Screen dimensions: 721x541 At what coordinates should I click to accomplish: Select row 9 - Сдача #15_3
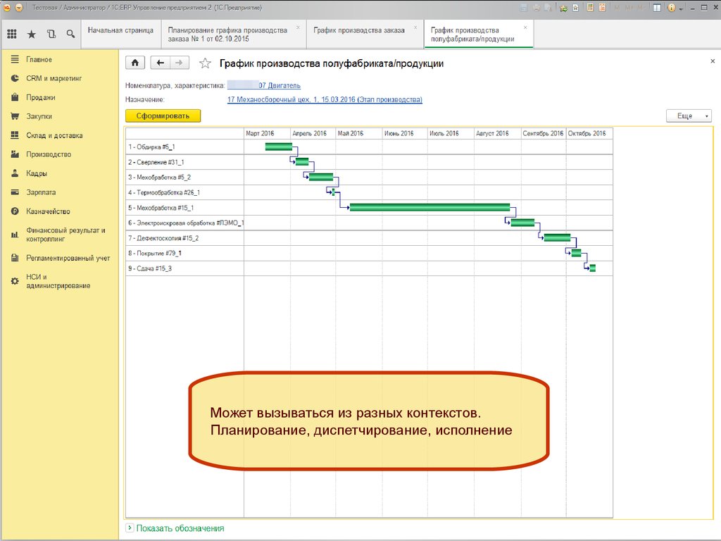(185, 268)
